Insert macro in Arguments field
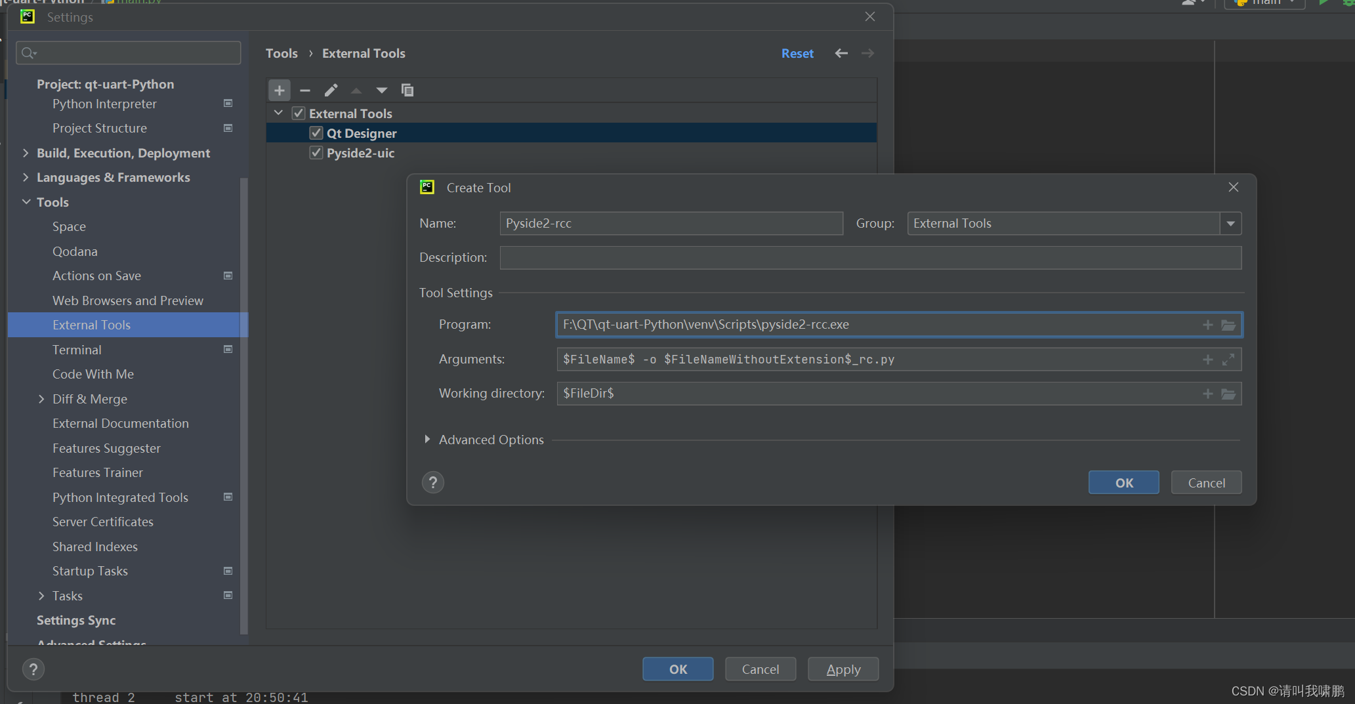The height and width of the screenshot is (704, 1355). (1207, 360)
